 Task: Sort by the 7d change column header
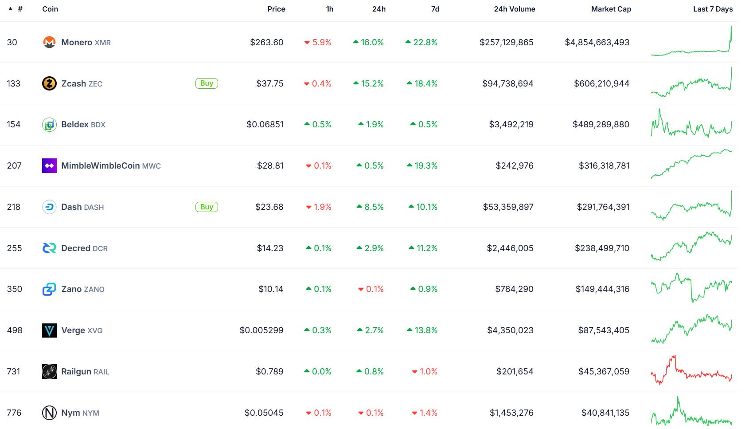click(435, 9)
